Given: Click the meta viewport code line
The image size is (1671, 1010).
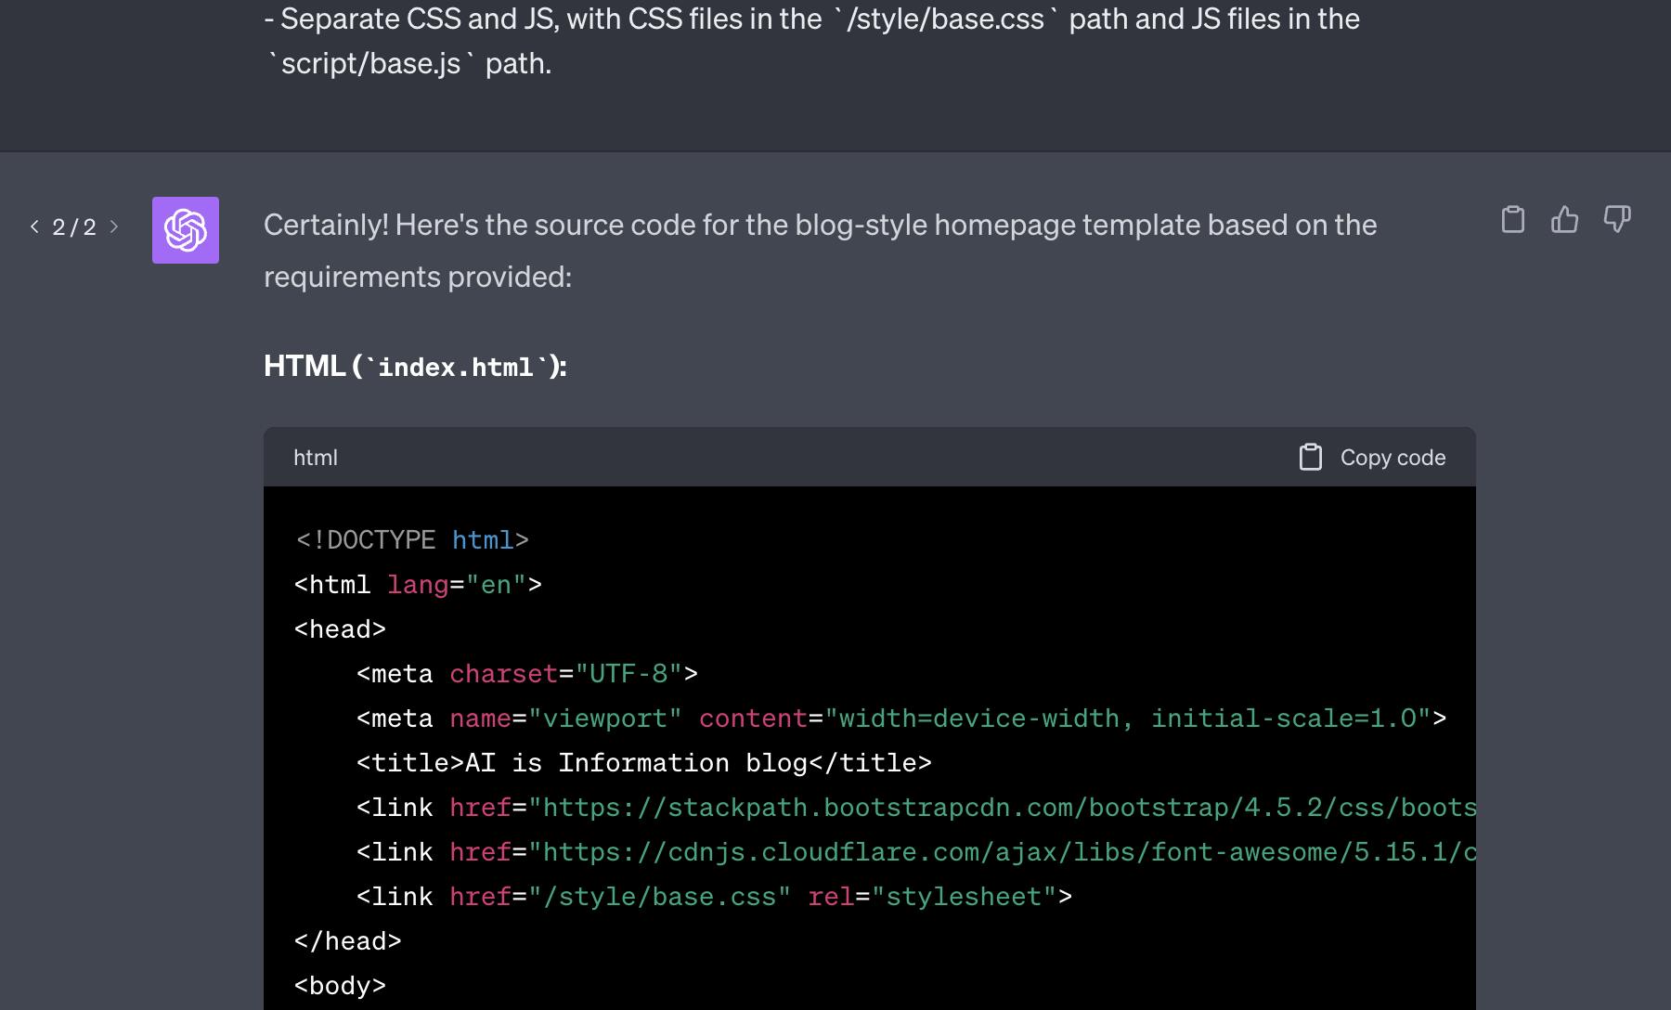Looking at the screenshot, I should [901, 719].
